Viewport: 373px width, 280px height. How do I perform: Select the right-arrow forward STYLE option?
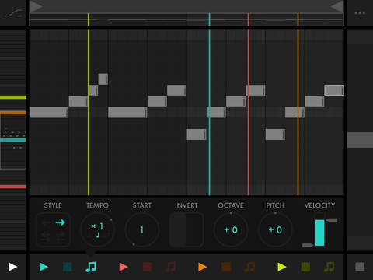click(61, 222)
